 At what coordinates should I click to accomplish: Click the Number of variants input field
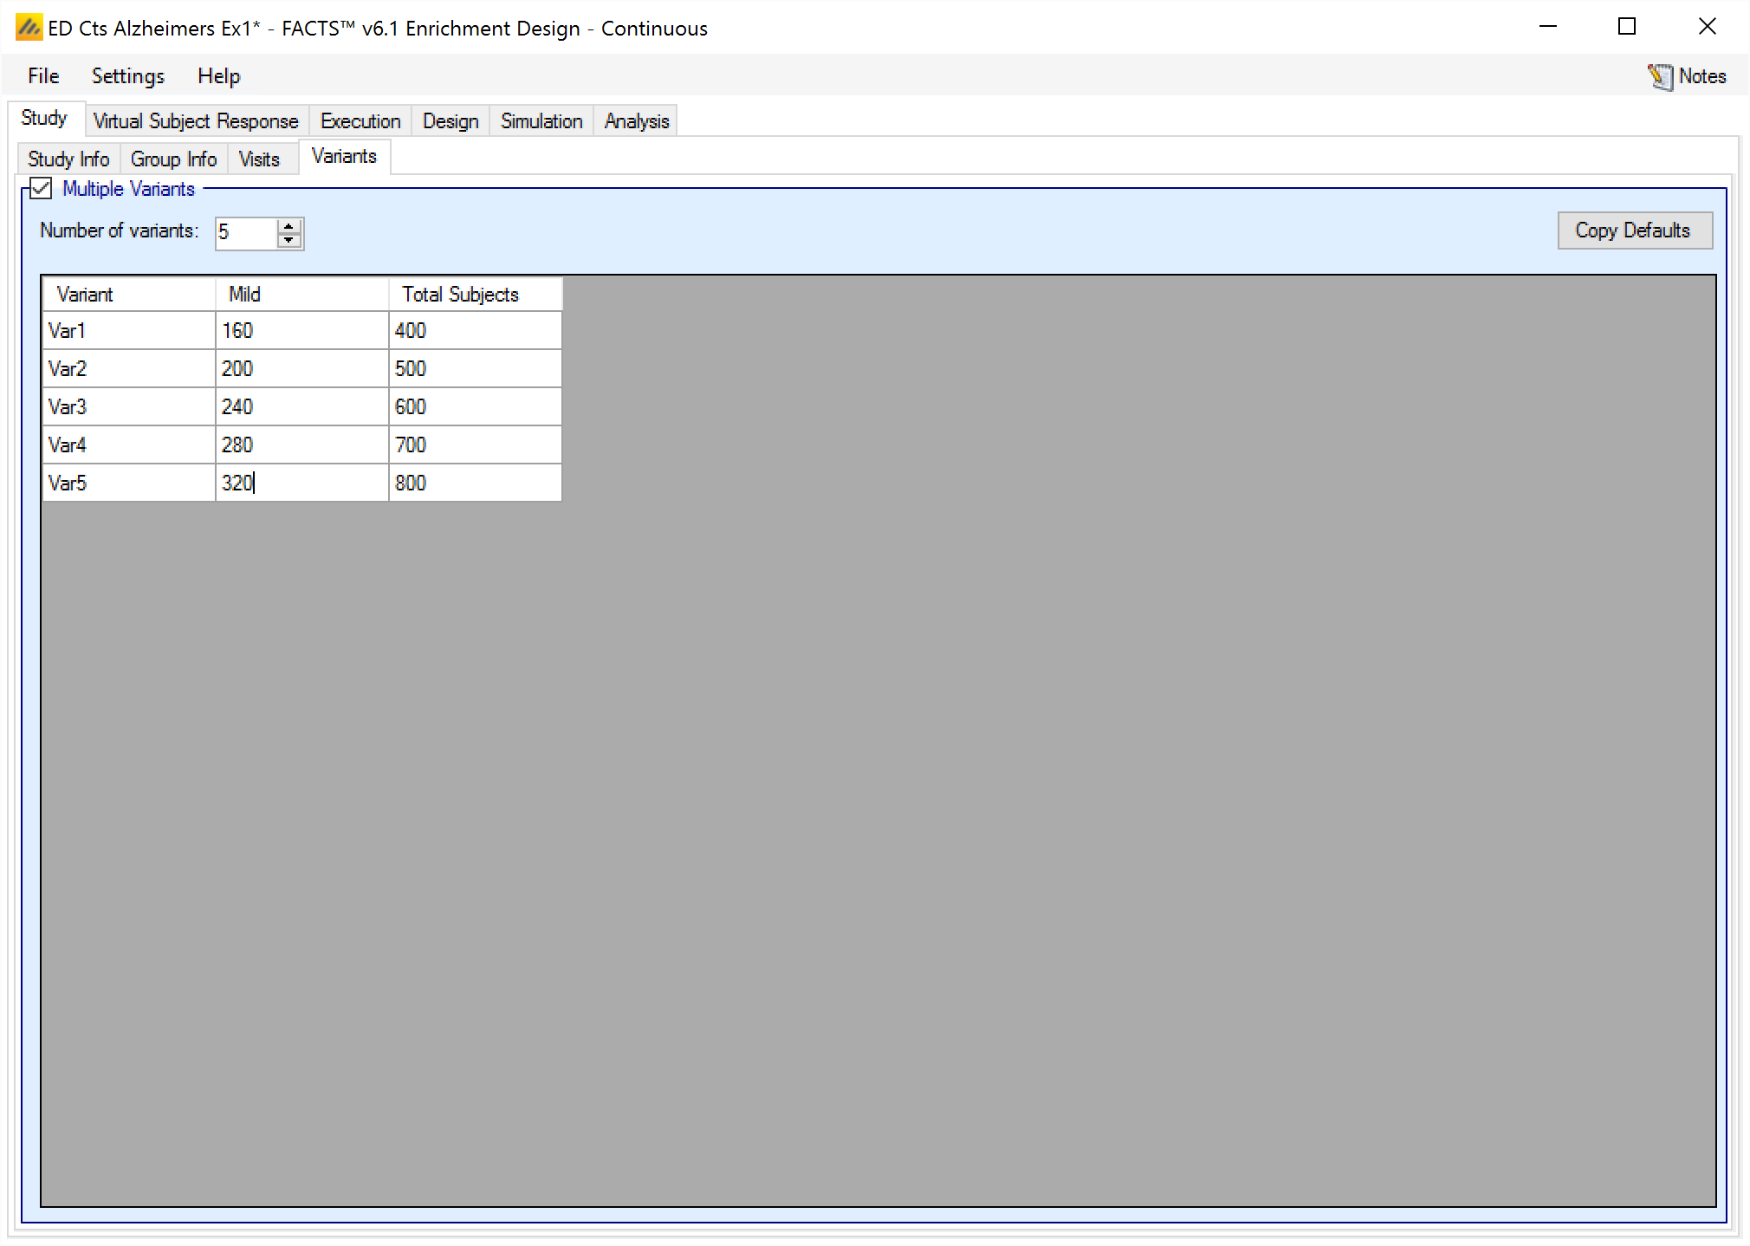(246, 233)
